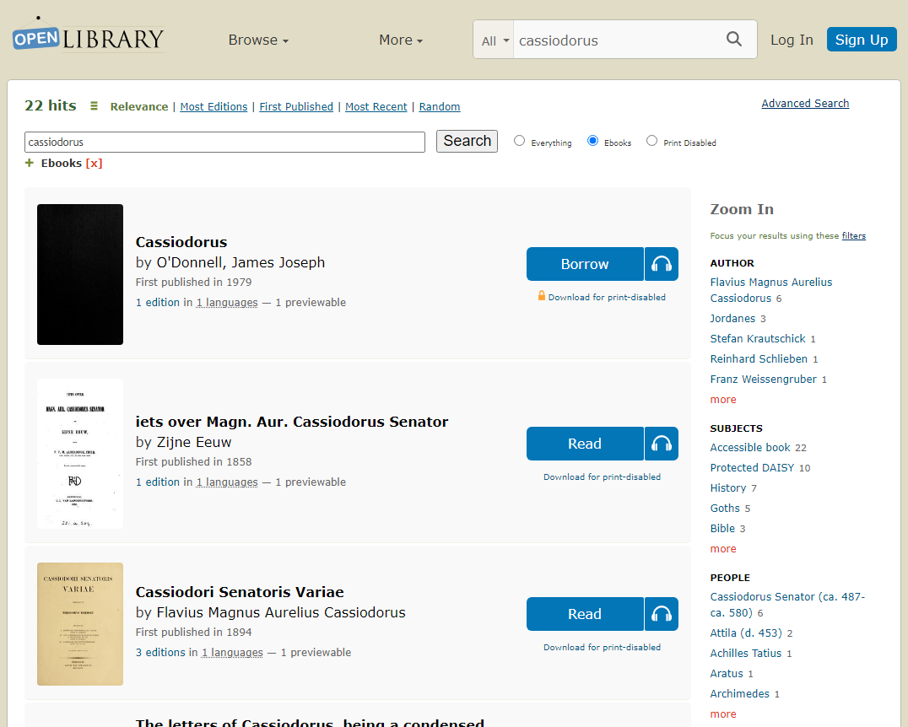The image size is (908, 727).
Task: Select the search magnifier icon
Action: coord(733,39)
